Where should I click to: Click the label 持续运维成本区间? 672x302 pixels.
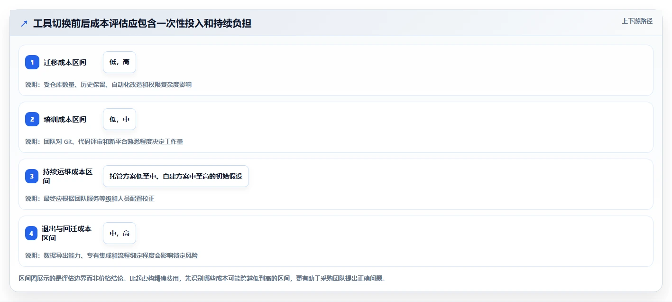pyautogui.click(x=67, y=176)
